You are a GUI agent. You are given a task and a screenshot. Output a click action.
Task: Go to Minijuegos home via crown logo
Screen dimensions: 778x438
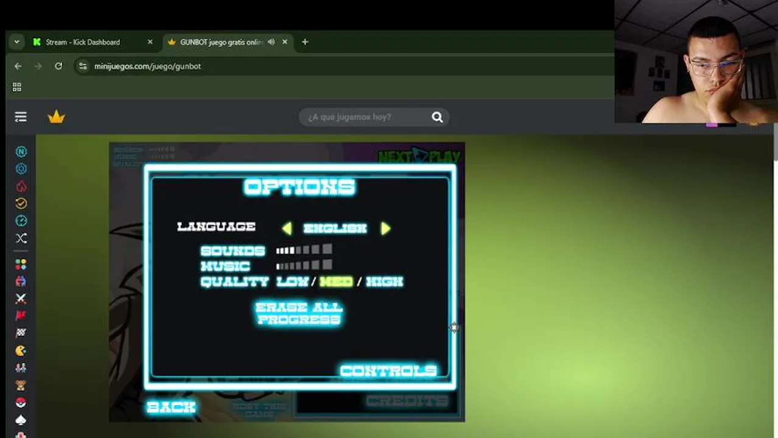[56, 117]
